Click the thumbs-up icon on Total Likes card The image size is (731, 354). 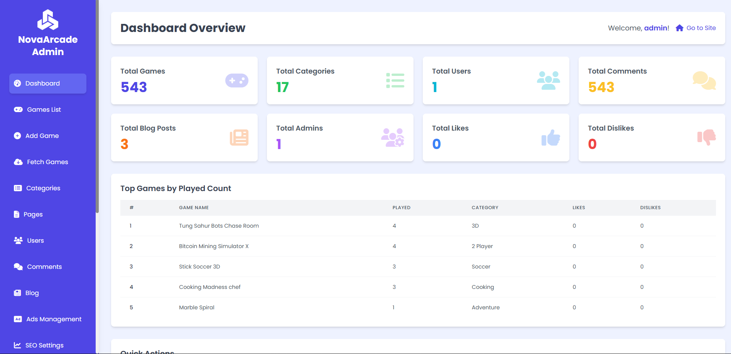[550, 138]
